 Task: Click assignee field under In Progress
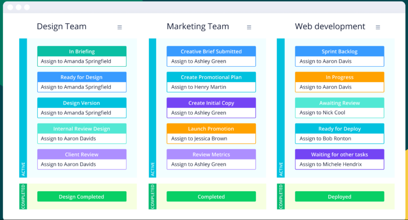coord(339,87)
